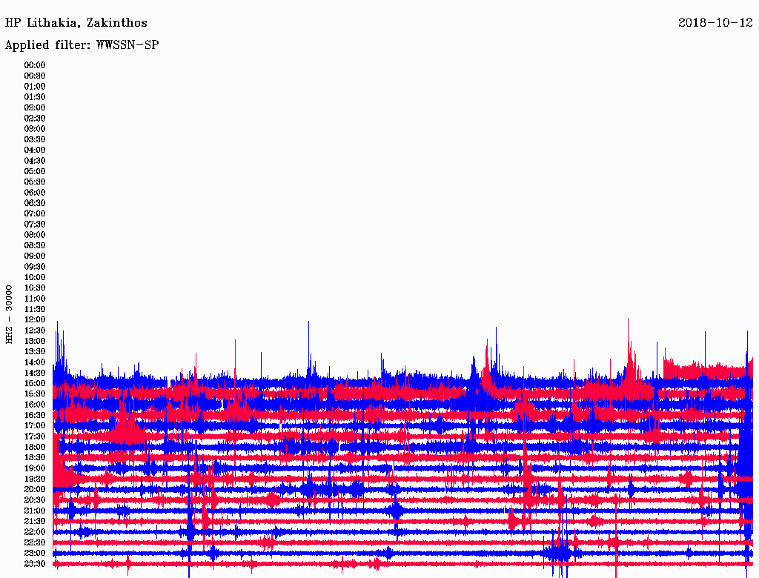This screenshot has height=578, width=759.
Task: Select the 20:00 time label
Action: point(35,489)
